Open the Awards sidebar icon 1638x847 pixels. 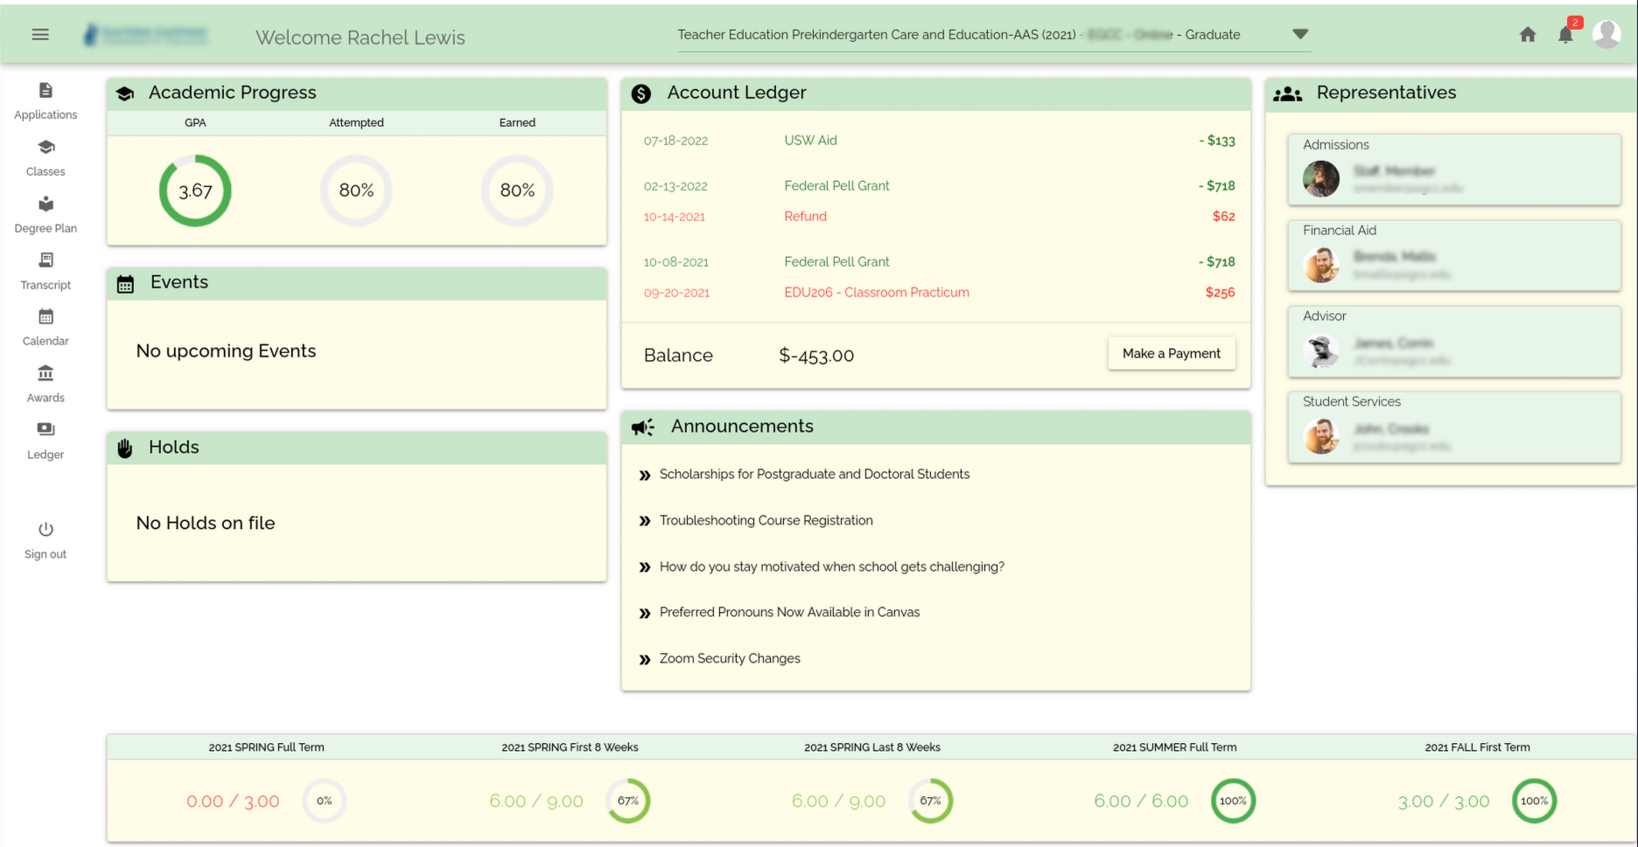click(x=45, y=384)
